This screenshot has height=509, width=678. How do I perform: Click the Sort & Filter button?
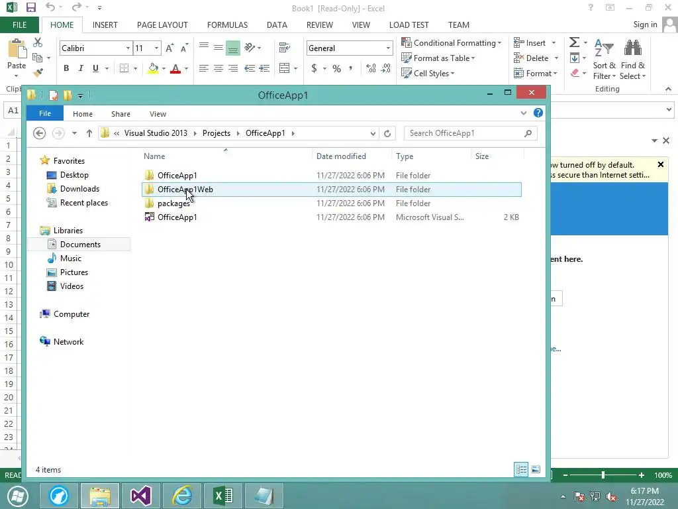[604, 59]
